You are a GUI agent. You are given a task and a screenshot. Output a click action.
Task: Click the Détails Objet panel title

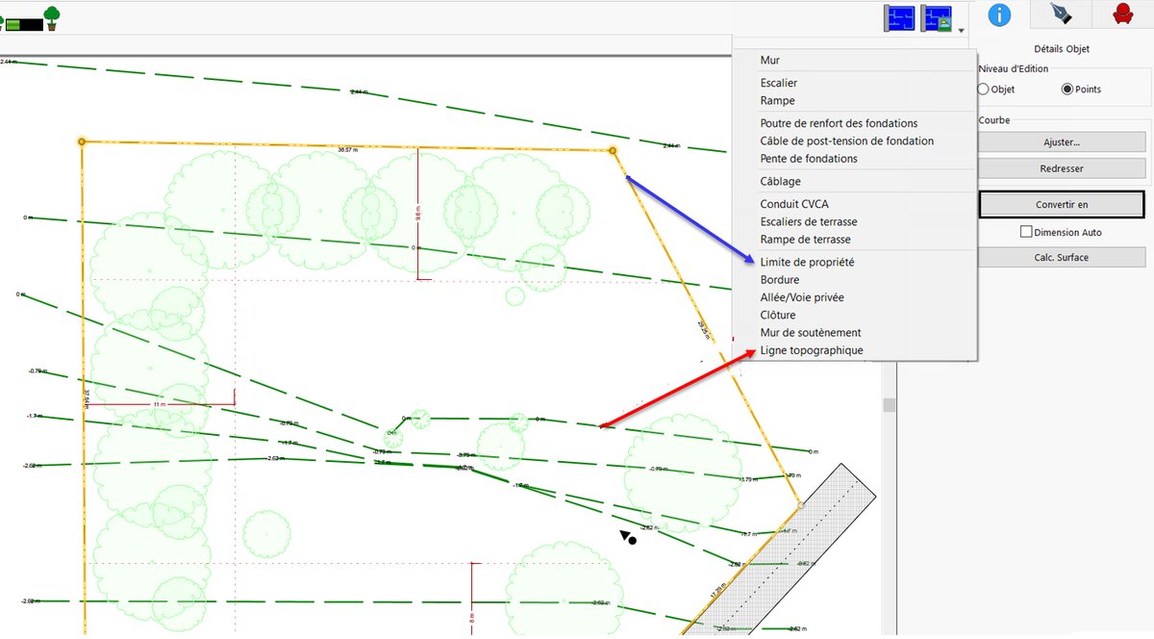pyautogui.click(x=1062, y=49)
